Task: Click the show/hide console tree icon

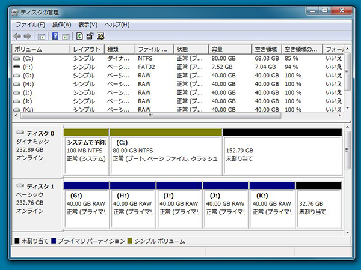Action: pos(41,36)
